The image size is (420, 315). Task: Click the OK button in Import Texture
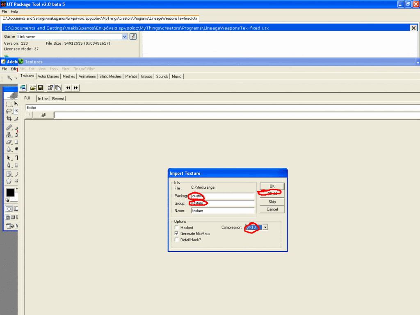[272, 186]
